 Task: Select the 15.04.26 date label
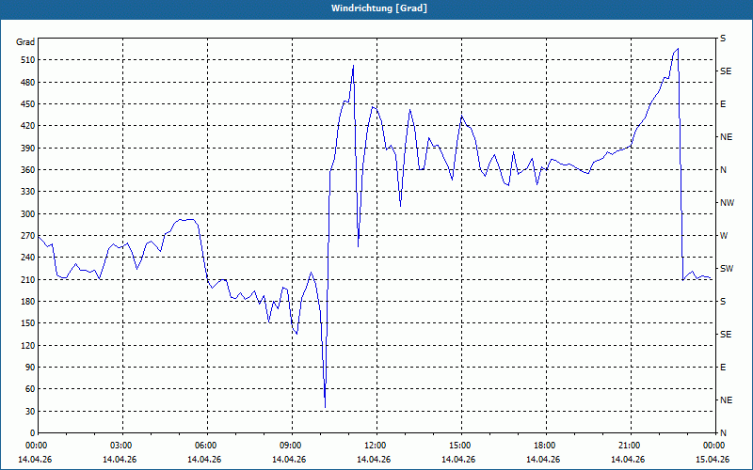click(713, 460)
